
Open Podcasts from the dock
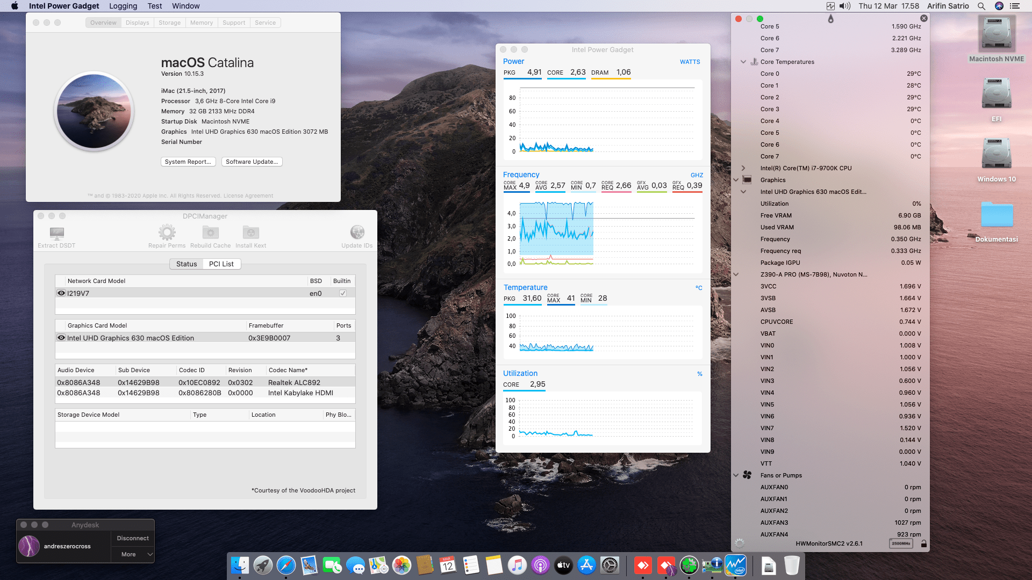pos(540,565)
